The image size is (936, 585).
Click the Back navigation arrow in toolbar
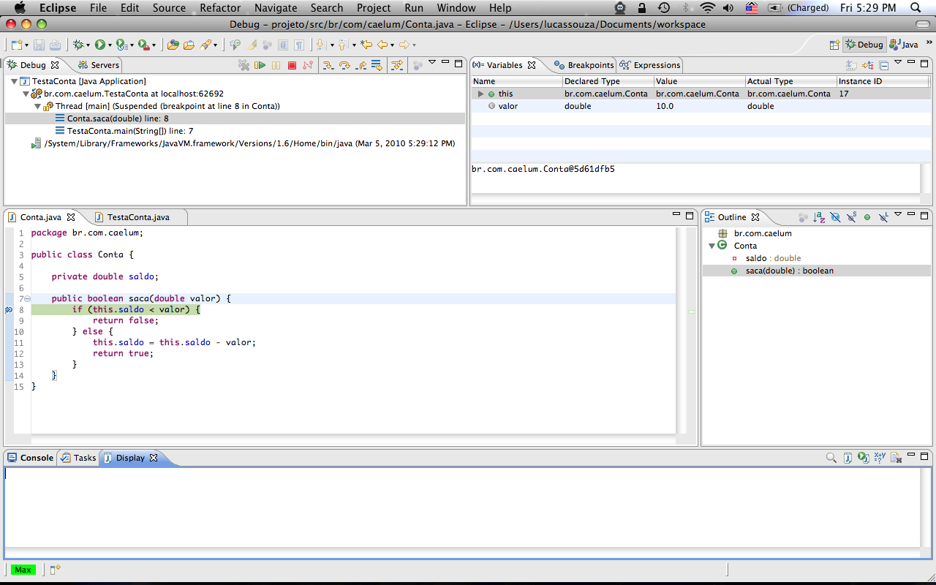pyautogui.click(x=382, y=45)
